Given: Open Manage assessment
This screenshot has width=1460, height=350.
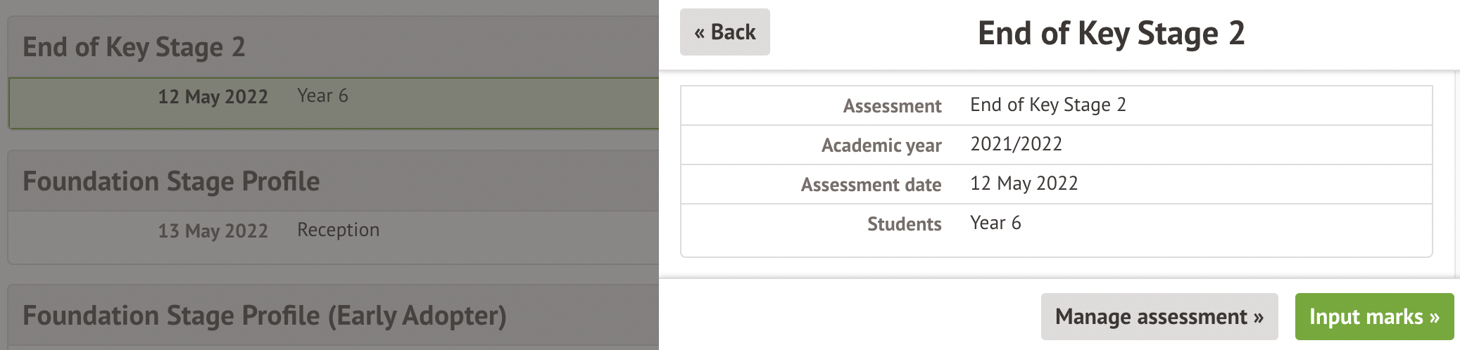Looking at the screenshot, I should [x=1159, y=317].
